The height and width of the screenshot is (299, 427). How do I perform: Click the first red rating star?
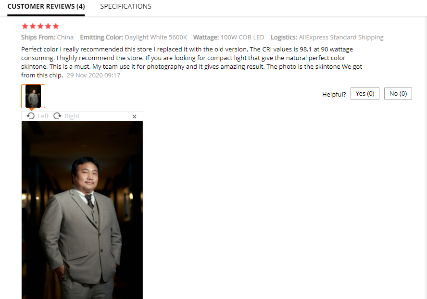pos(25,26)
